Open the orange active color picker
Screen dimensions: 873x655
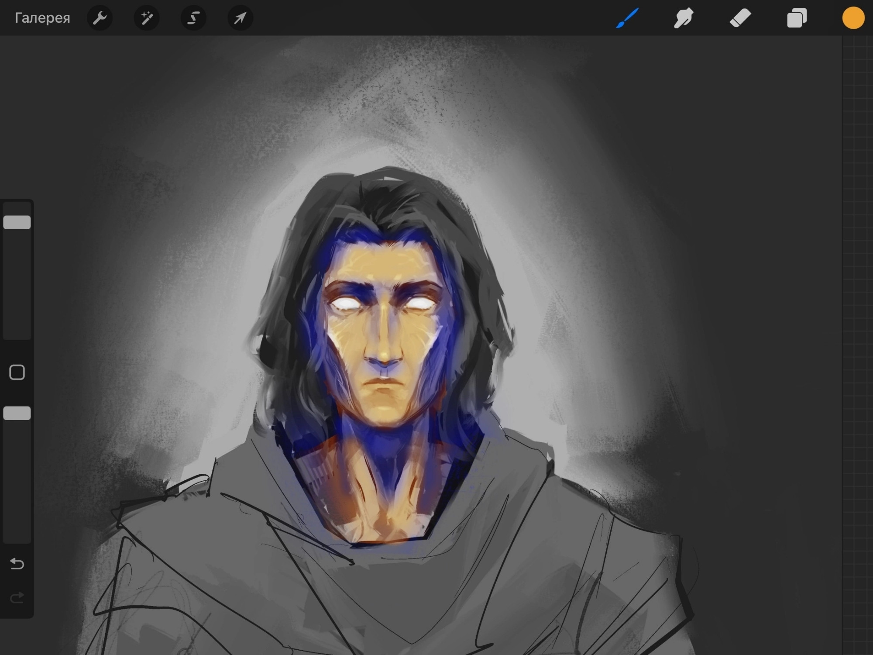point(853,18)
